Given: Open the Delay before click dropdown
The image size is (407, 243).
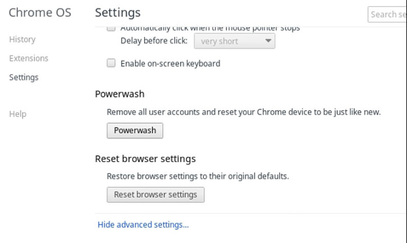Looking at the screenshot, I should pos(234,41).
